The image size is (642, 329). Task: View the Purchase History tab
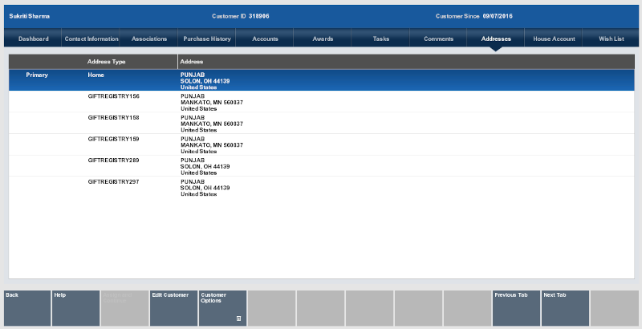(x=207, y=39)
